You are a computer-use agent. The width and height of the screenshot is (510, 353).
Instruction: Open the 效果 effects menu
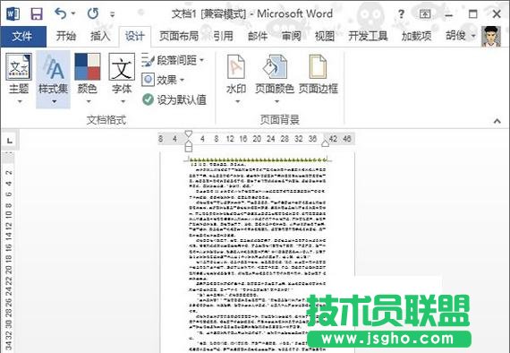[x=163, y=80]
